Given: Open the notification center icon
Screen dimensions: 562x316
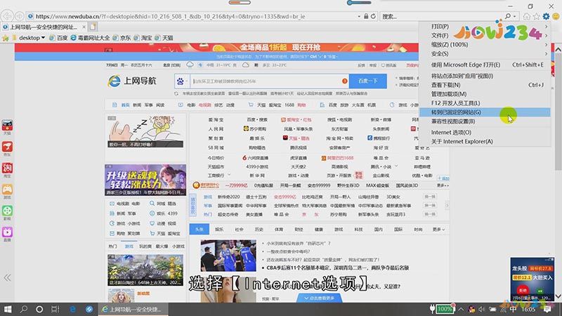Looking at the screenshot, I should (547, 309).
